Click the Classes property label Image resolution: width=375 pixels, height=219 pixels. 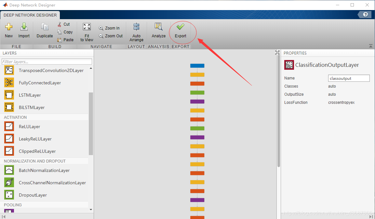click(291, 86)
